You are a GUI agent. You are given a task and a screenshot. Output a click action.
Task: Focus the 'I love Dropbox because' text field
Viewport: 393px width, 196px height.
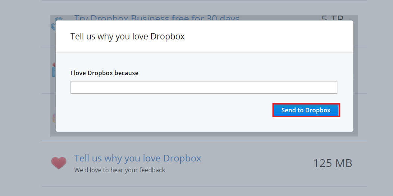[204, 87]
